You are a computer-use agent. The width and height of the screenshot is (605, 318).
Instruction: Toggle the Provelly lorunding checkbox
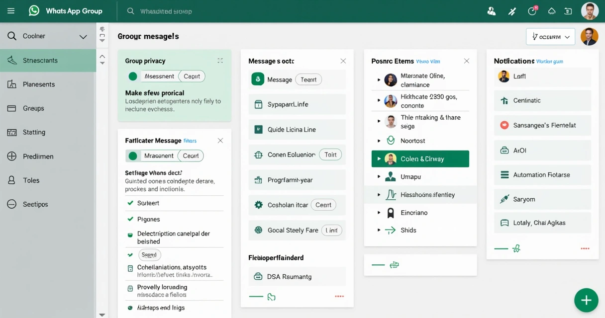point(130,289)
